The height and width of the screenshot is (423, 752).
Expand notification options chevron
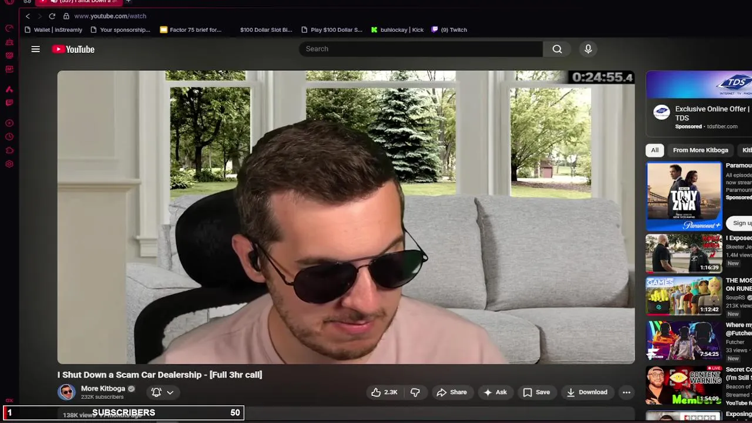170,392
